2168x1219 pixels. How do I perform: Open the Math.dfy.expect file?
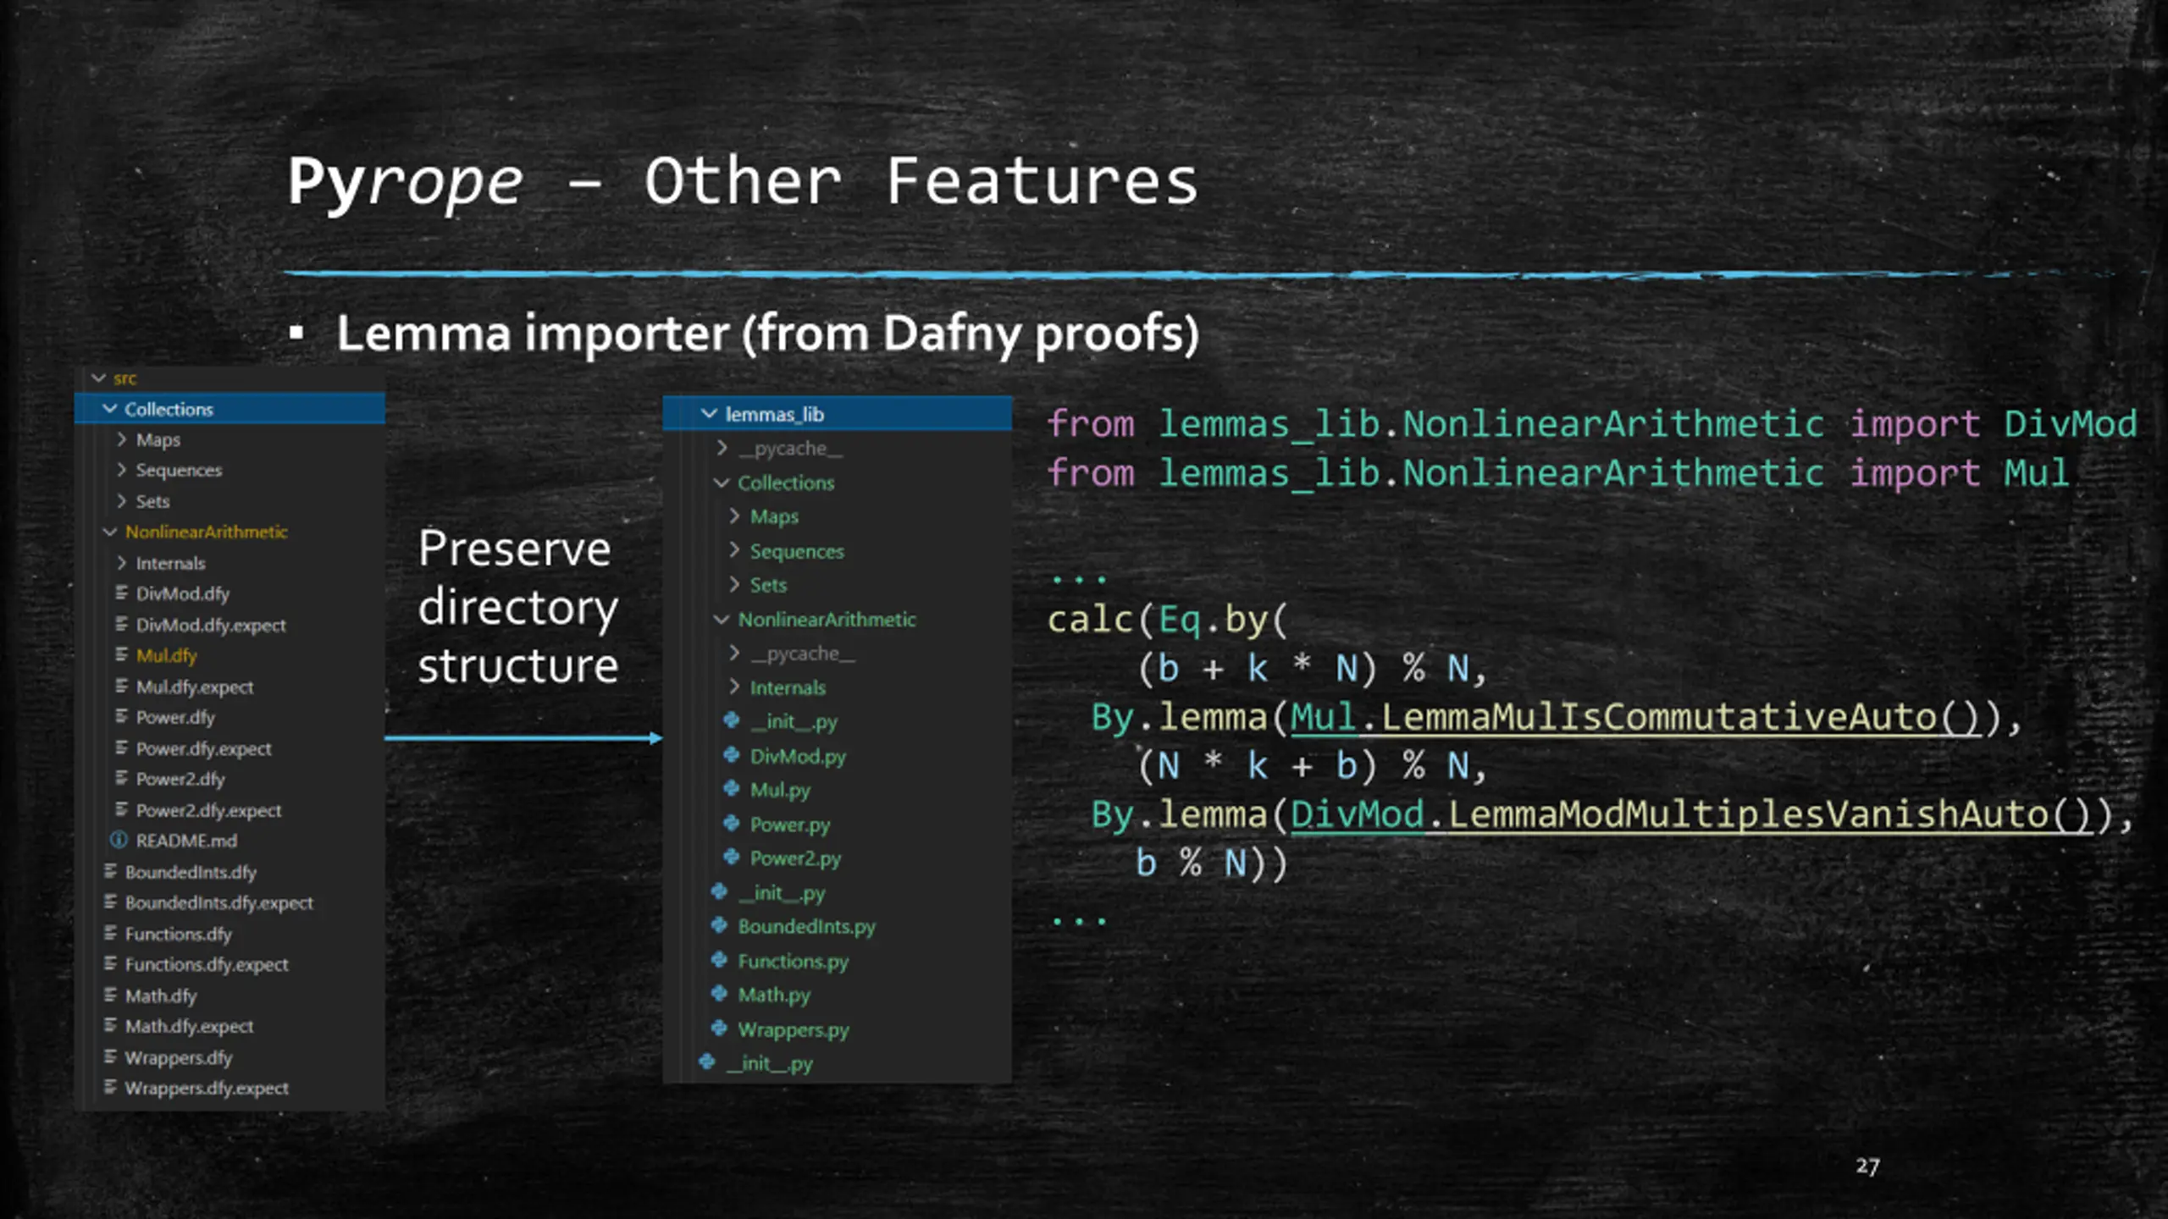(189, 1026)
